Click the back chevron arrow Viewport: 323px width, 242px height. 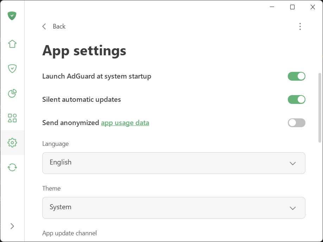[44, 26]
